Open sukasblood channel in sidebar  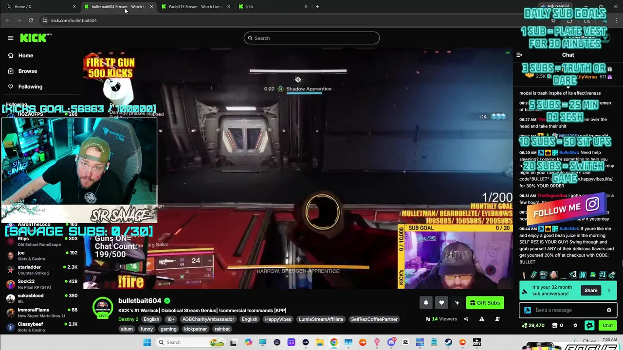click(41, 298)
